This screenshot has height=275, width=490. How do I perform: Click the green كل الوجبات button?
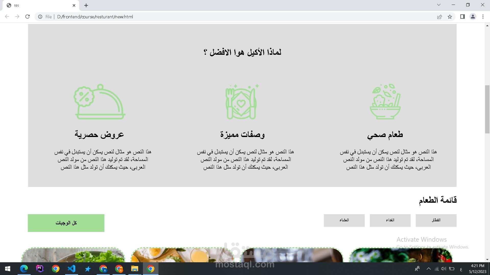pos(66,223)
